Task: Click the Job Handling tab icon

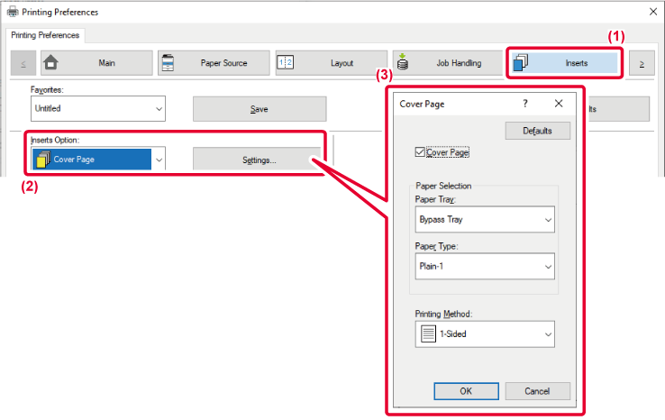Action: pyautogui.click(x=402, y=63)
